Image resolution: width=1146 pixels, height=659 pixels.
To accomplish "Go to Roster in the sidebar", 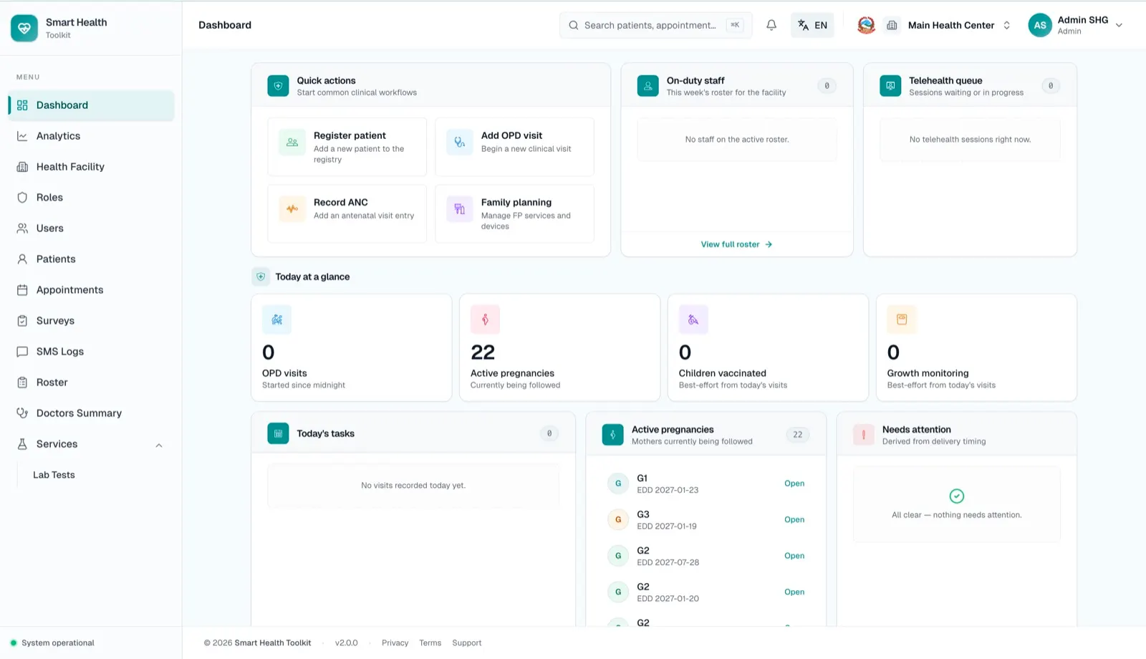I will tap(91, 383).
